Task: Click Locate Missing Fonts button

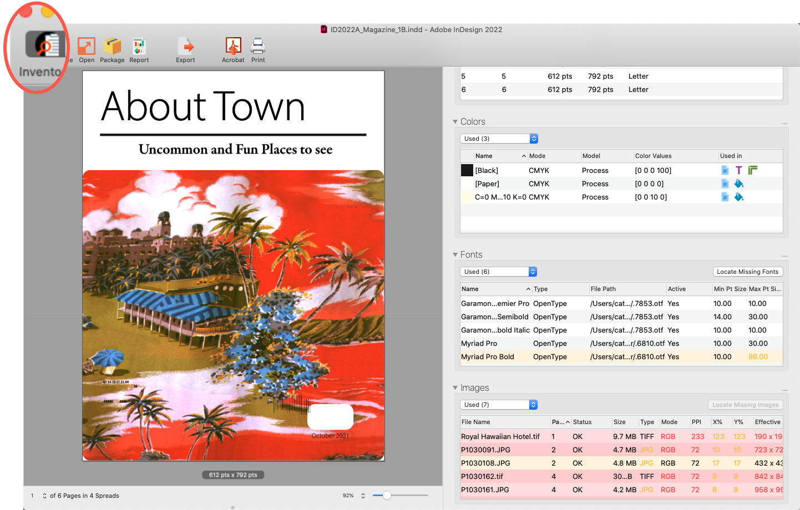Action: point(747,272)
